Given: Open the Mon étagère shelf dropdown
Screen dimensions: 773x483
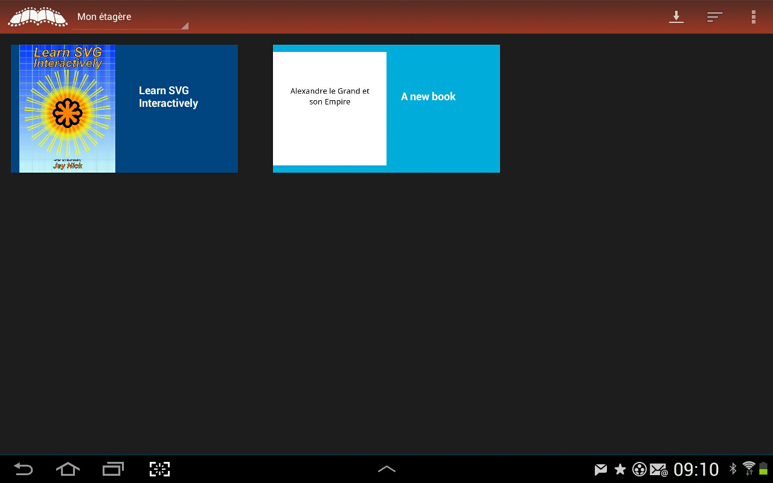Looking at the screenshot, I should click(130, 18).
